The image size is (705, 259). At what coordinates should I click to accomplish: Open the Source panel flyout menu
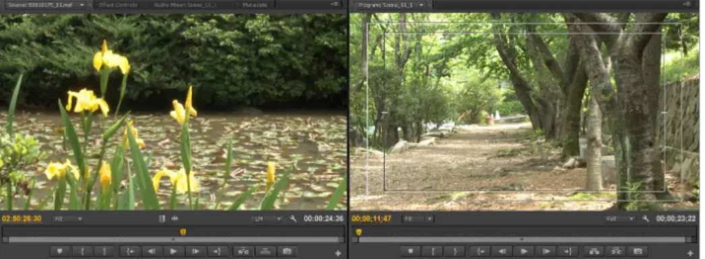(x=335, y=4)
